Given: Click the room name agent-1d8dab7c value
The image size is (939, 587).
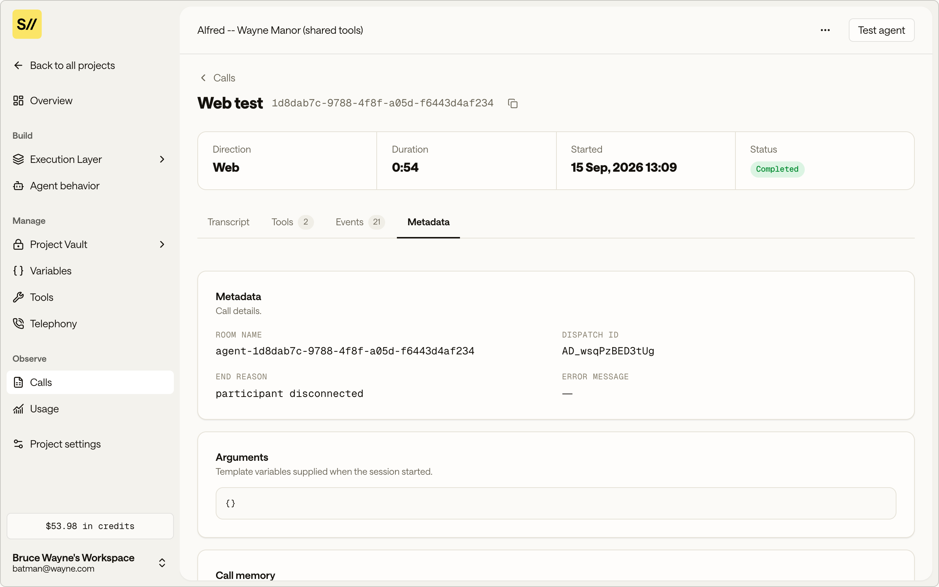Looking at the screenshot, I should (345, 351).
